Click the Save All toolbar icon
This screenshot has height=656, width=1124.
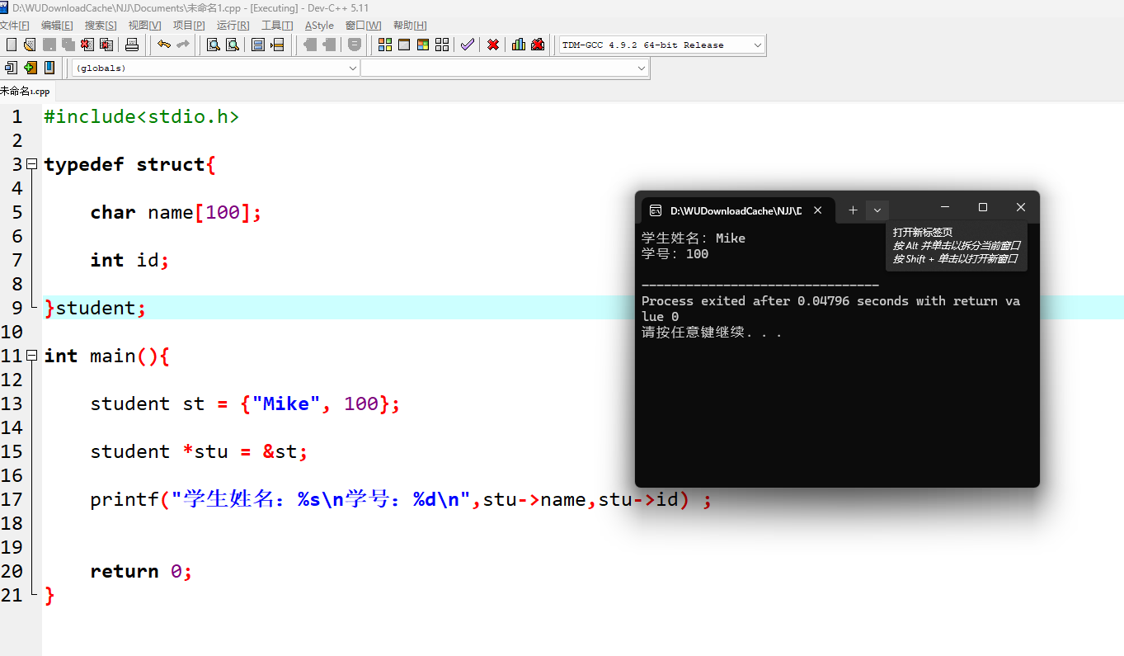(68, 45)
